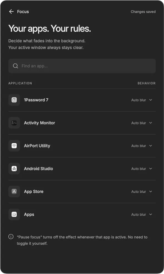Click the Android Studio app icon

point(14,169)
